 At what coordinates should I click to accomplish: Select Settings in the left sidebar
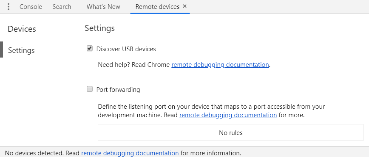point(21,50)
